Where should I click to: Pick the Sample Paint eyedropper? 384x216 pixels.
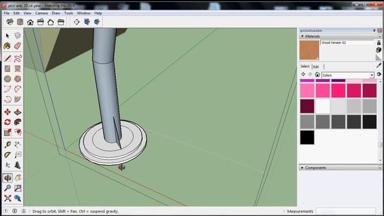[x=379, y=65]
